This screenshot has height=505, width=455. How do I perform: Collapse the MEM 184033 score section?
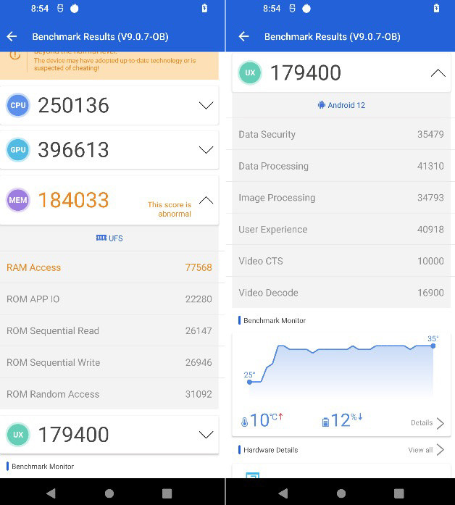[206, 200]
